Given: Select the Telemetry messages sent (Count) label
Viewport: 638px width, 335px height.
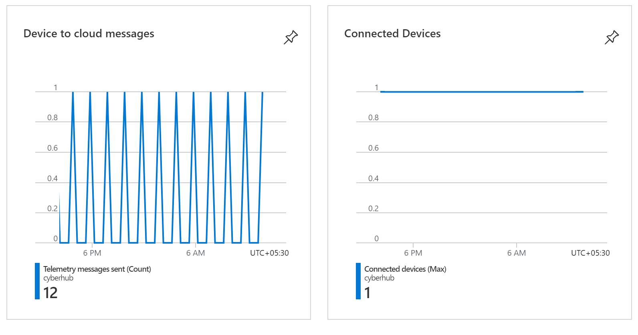Looking at the screenshot, I should [x=97, y=269].
